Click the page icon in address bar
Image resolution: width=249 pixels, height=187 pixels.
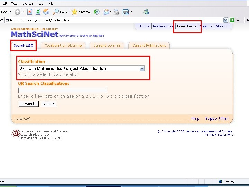pyautogui.click(x=7, y=20)
